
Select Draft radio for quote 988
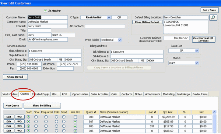tap(28, 117)
